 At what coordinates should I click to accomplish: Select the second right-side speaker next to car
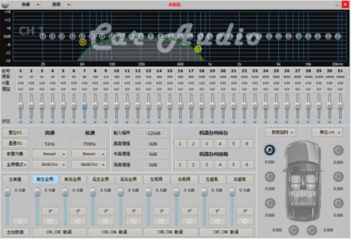[338, 177]
